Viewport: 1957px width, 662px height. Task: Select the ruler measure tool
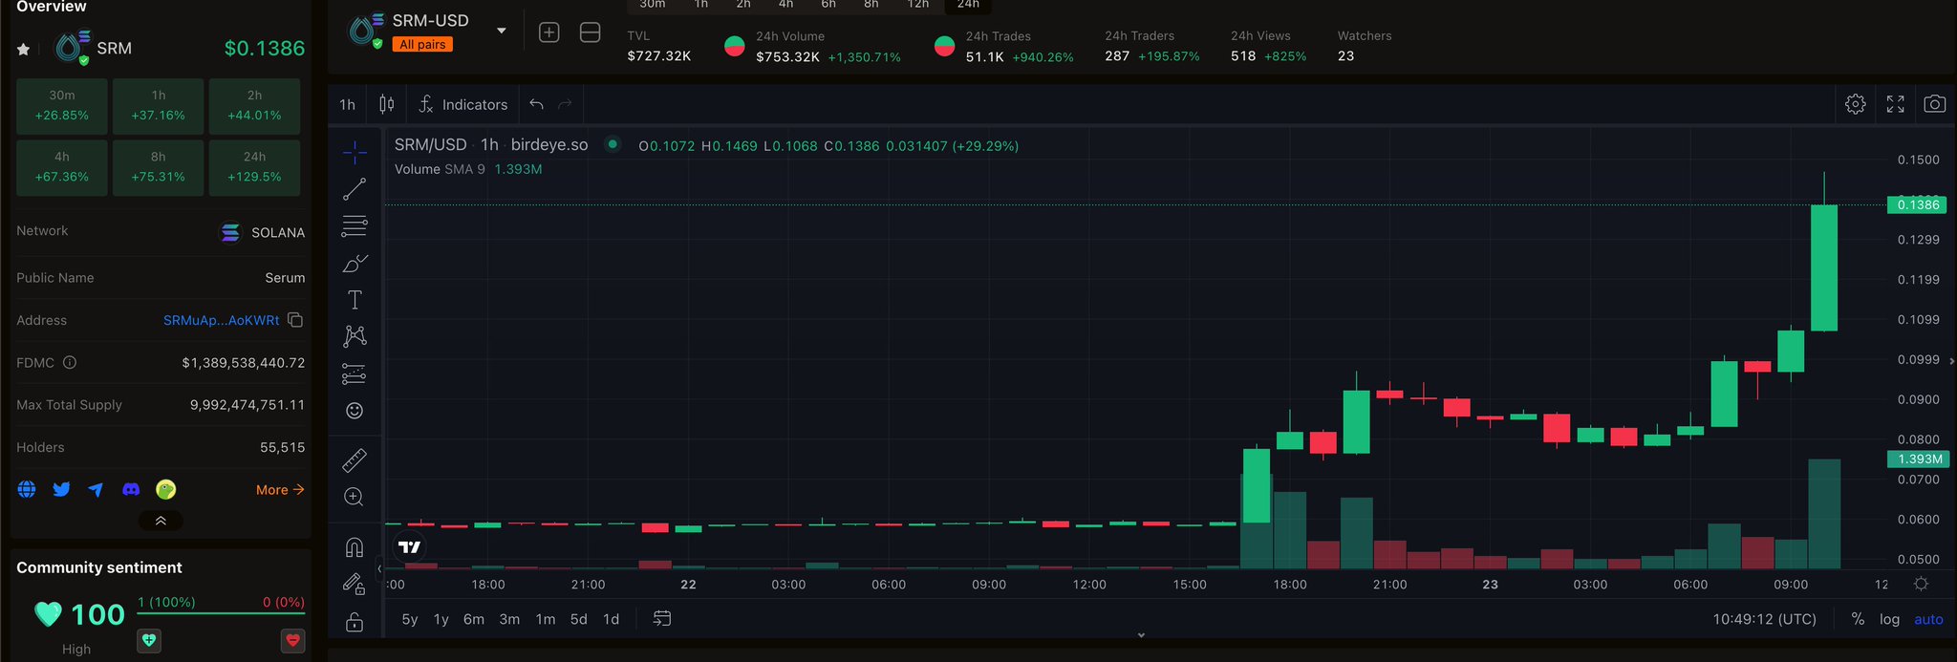355,460
